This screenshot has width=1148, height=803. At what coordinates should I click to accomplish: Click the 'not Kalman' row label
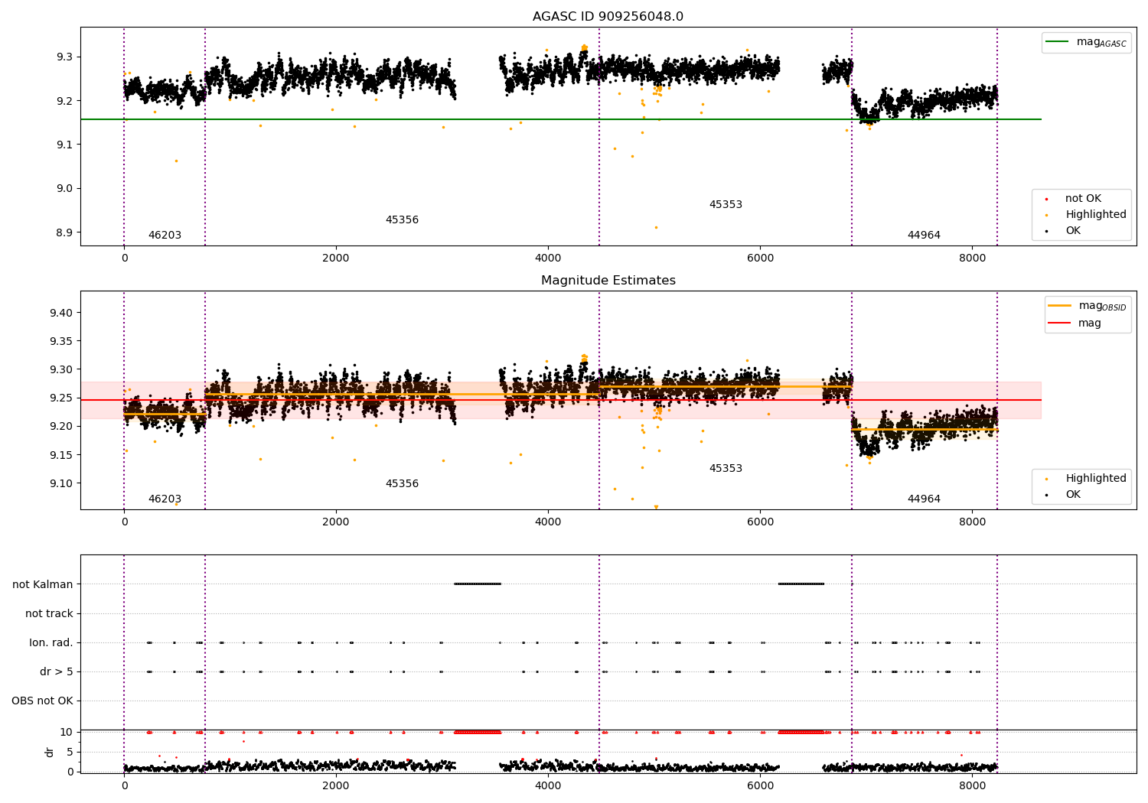43,585
